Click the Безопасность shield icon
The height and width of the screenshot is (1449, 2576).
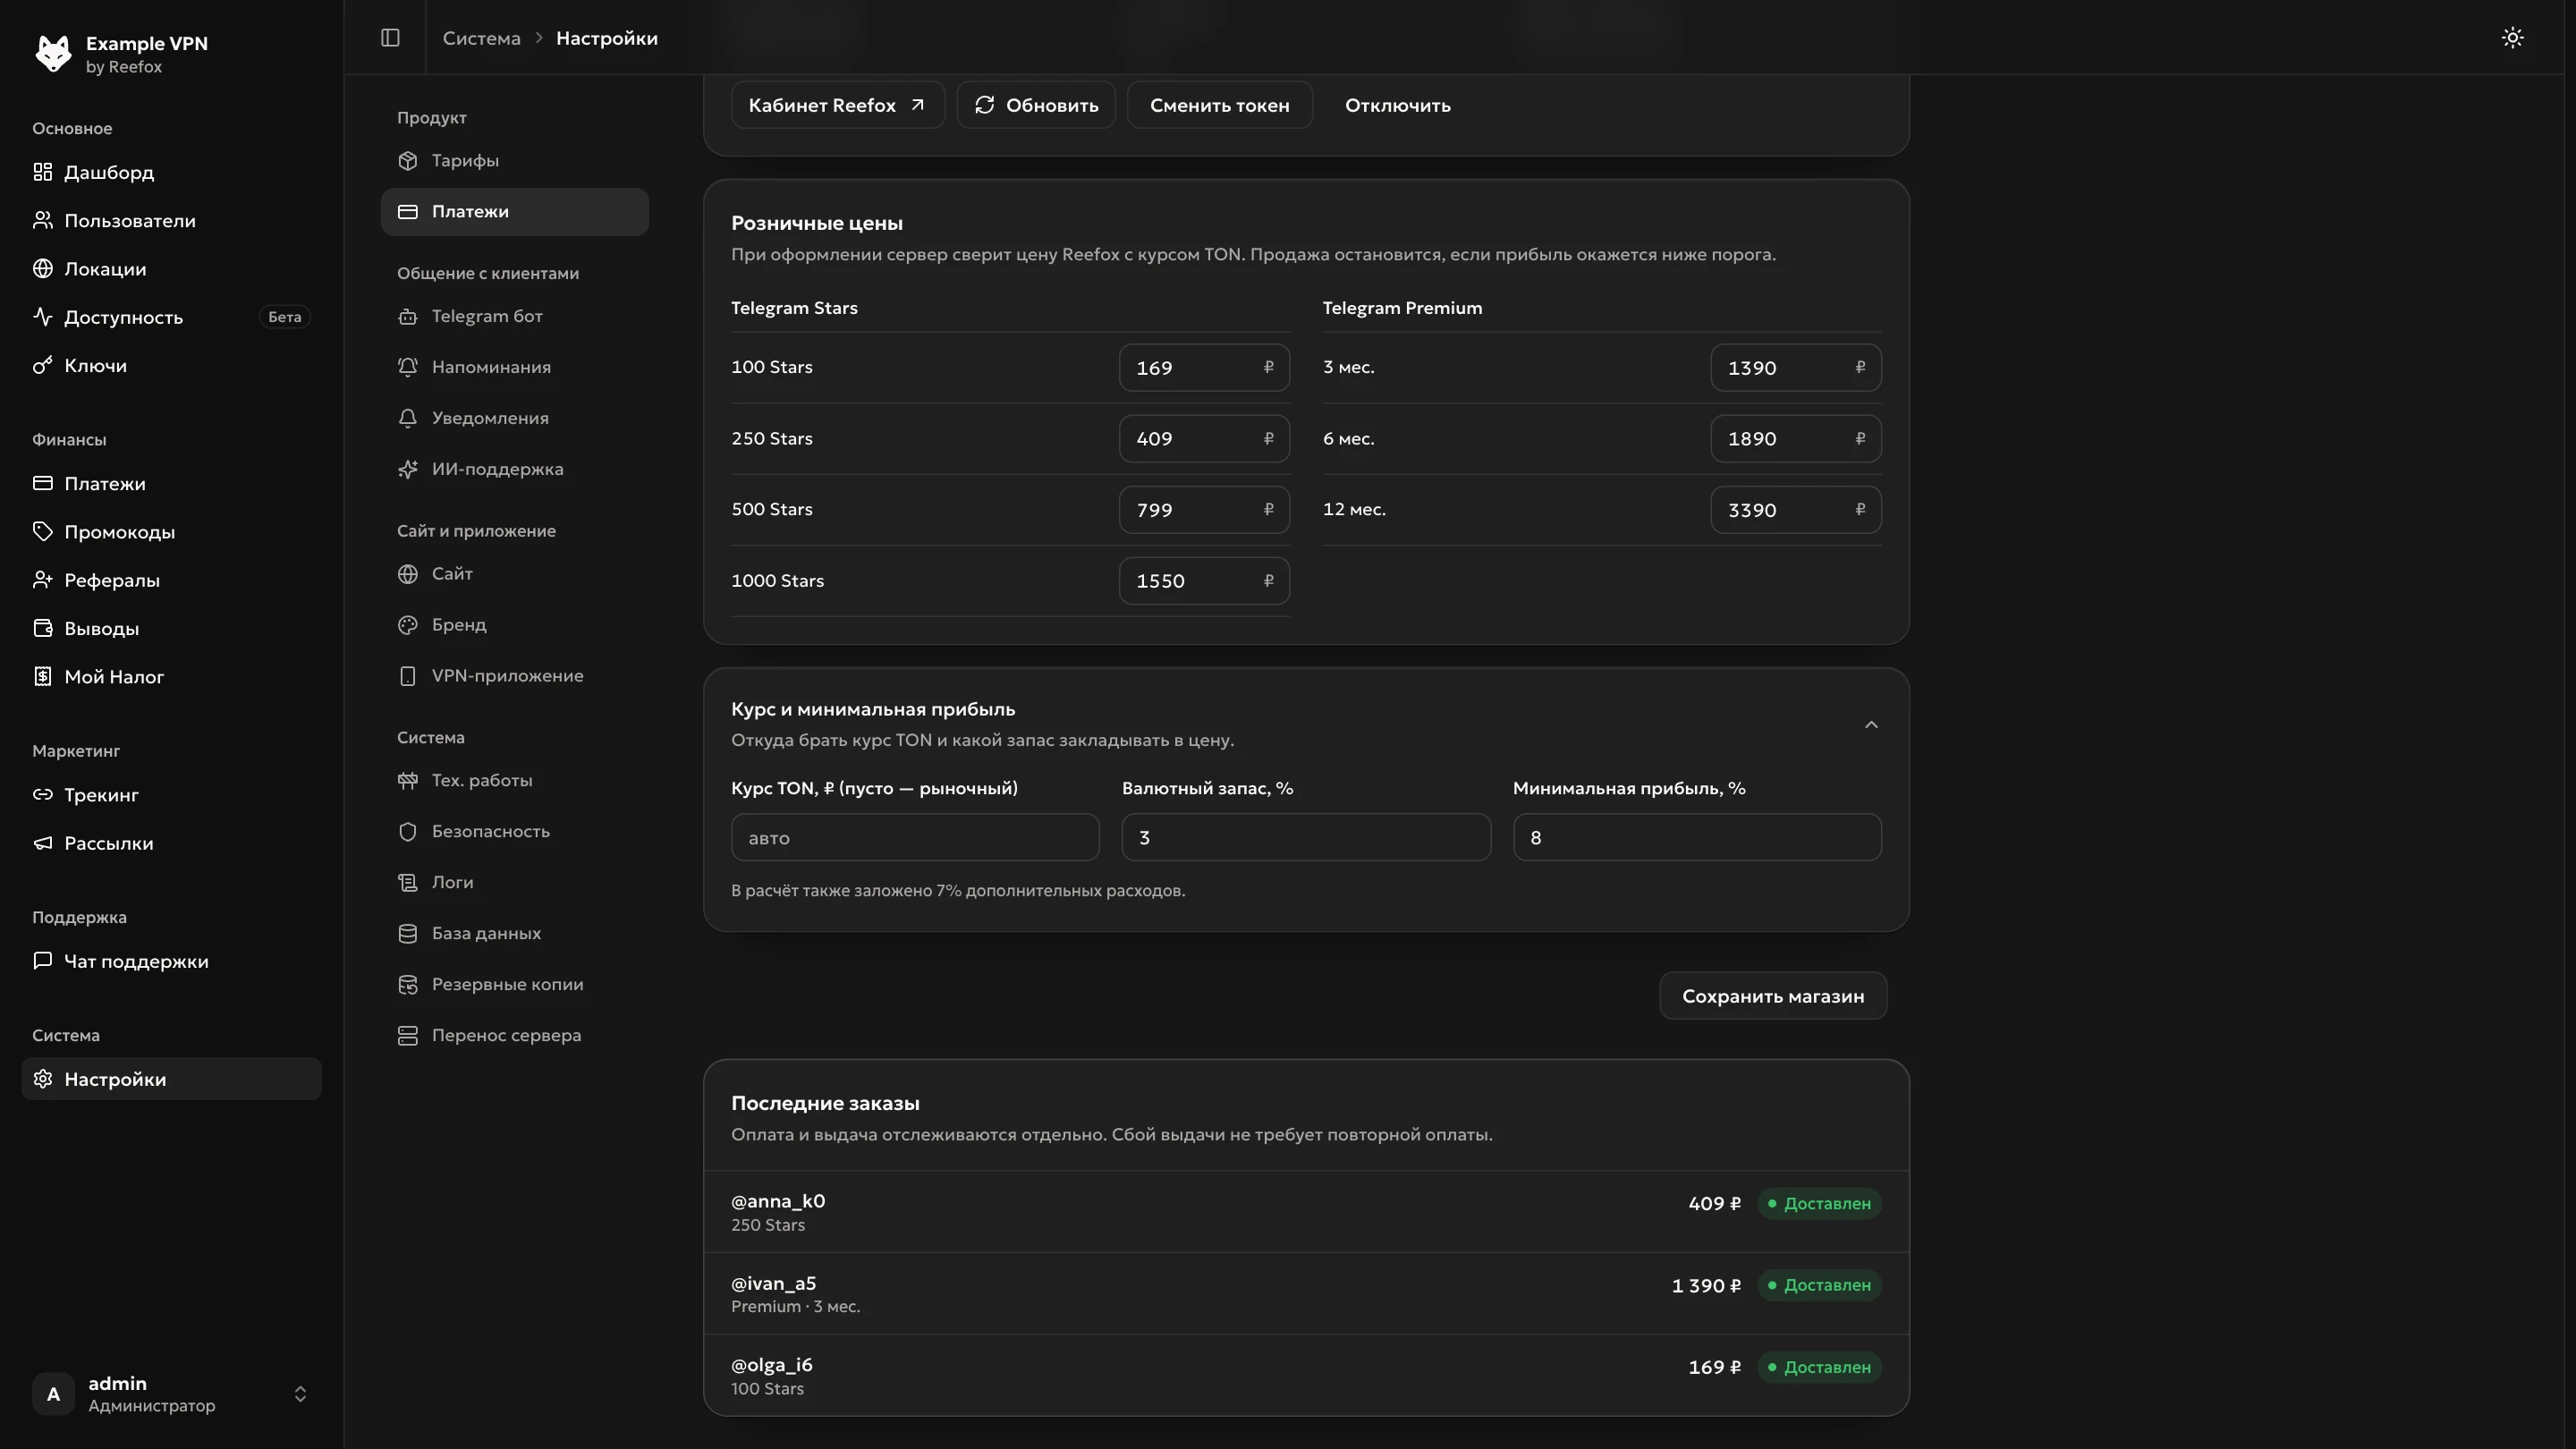point(407,832)
